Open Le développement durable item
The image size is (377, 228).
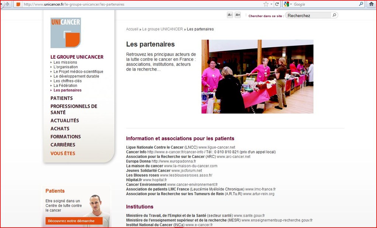click(76, 76)
